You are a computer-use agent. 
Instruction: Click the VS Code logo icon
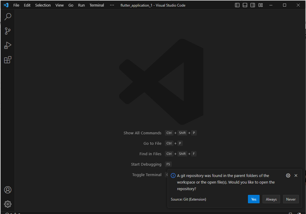(x=6, y=5)
